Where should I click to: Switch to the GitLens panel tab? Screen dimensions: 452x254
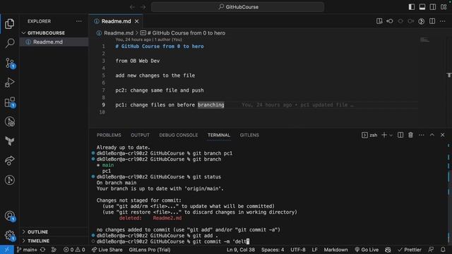(x=249, y=135)
